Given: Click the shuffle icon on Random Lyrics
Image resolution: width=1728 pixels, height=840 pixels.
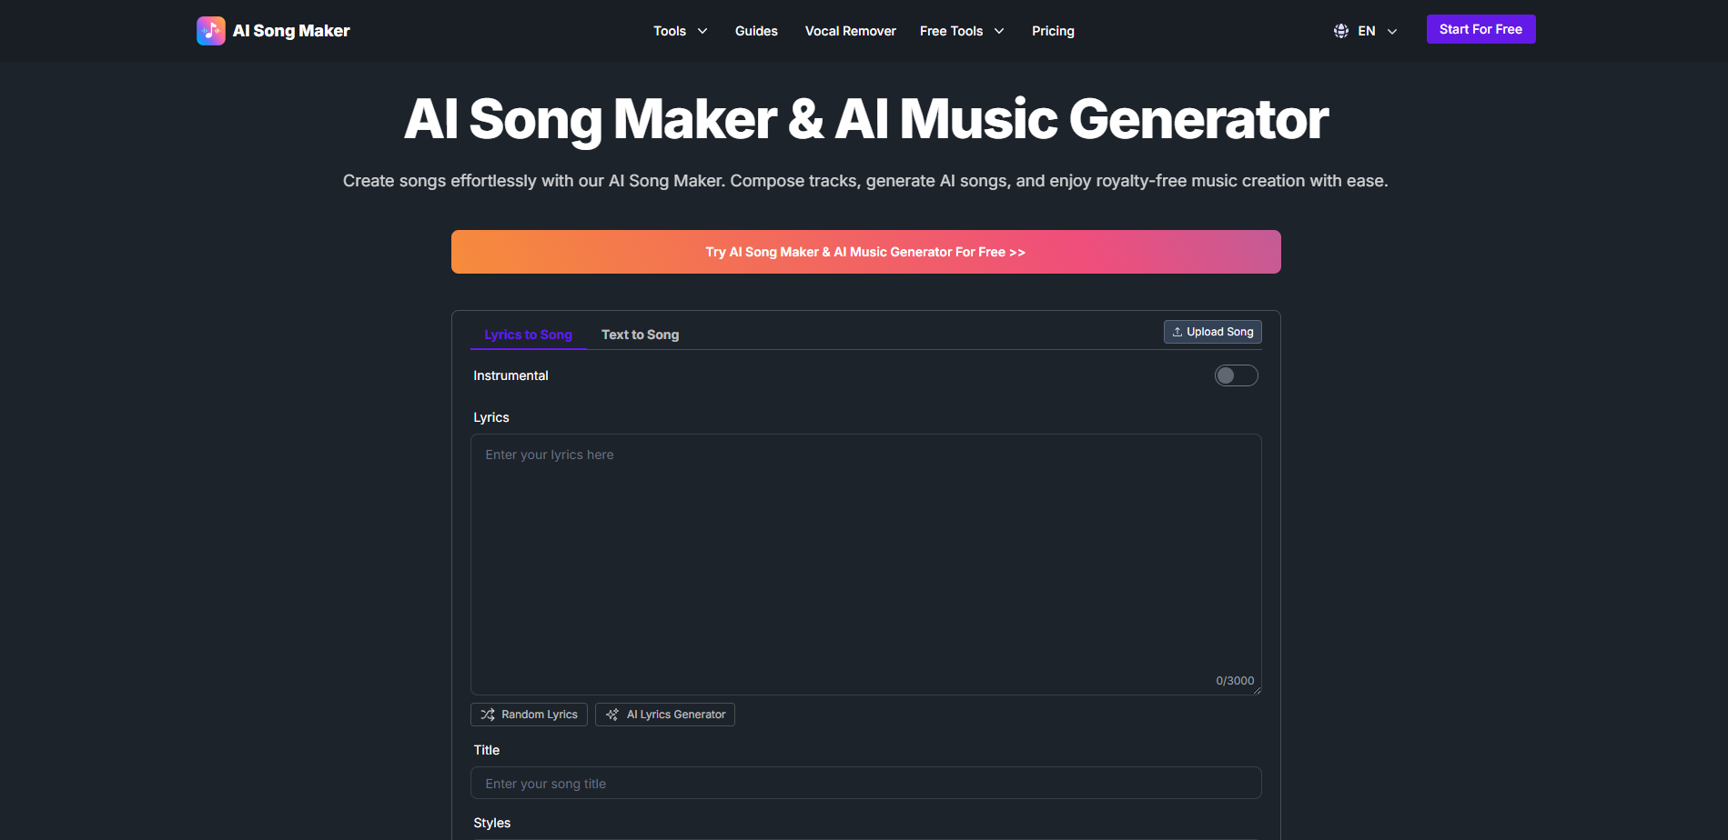Looking at the screenshot, I should (488, 715).
